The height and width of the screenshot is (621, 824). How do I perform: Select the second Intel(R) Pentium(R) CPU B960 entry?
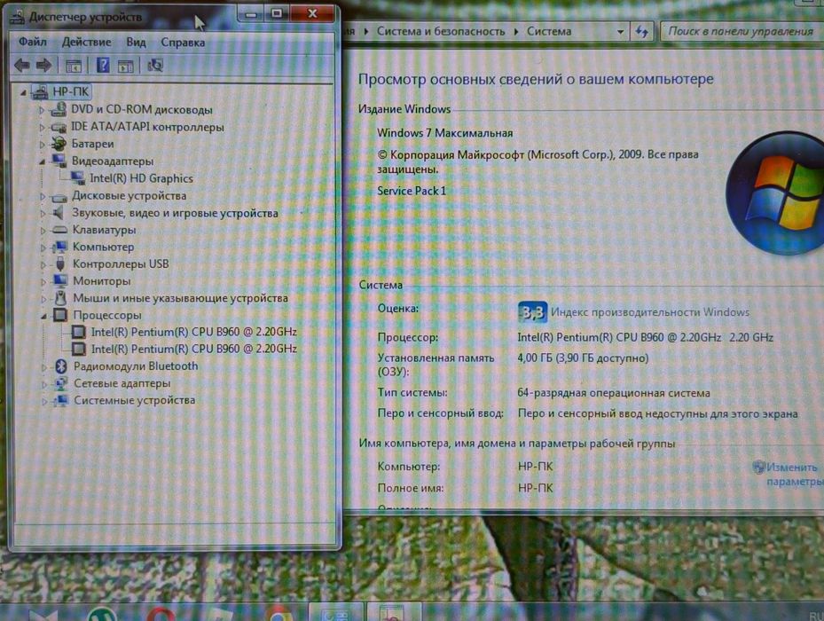pyautogui.click(x=194, y=349)
